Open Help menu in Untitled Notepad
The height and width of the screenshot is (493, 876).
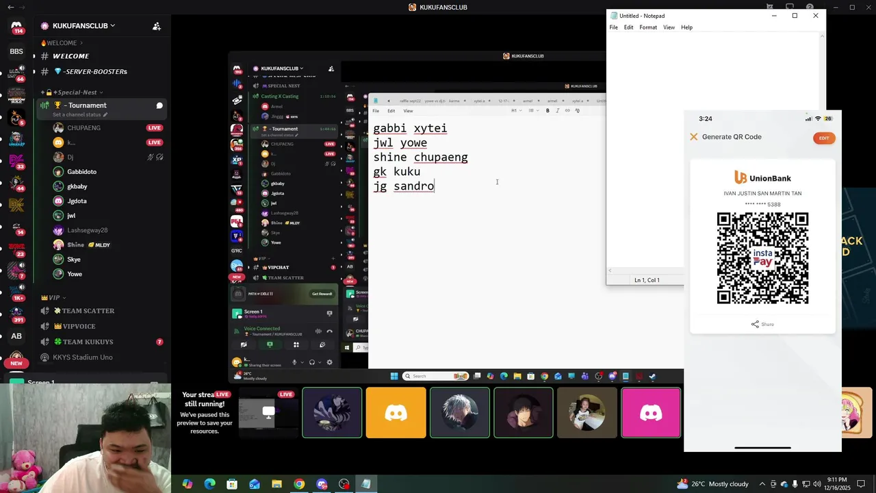coord(686,27)
